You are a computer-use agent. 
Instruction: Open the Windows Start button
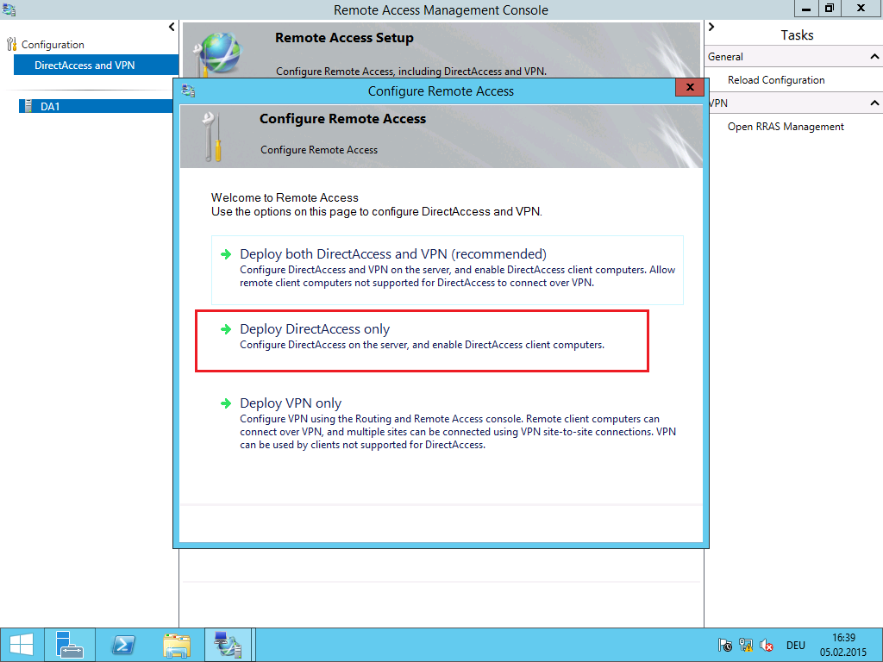click(x=22, y=645)
